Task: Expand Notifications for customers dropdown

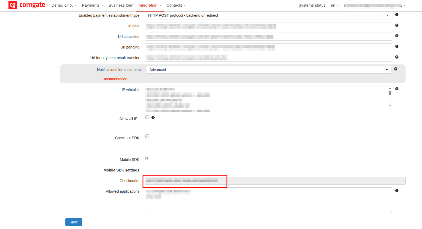Action: (268, 70)
